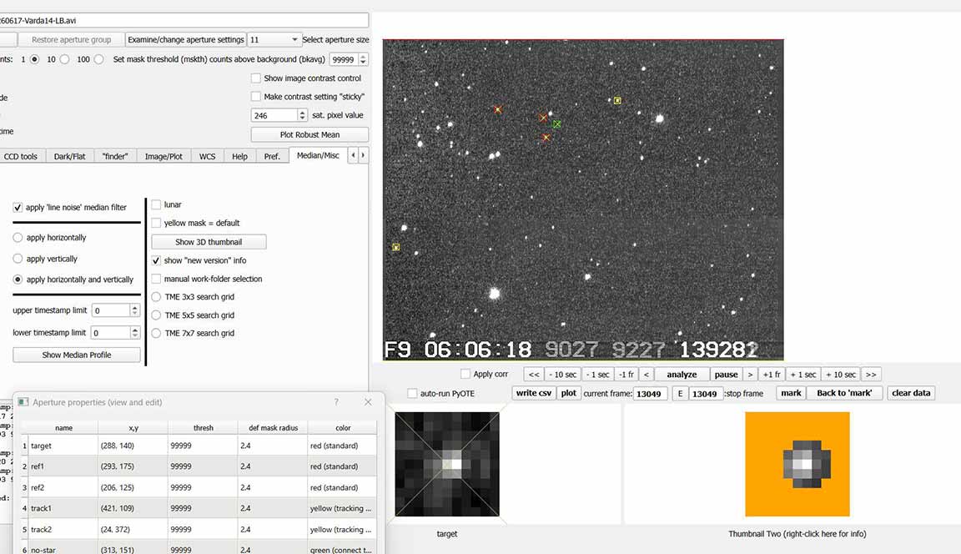Image resolution: width=961 pixels, height=554 pixels.
Task: Click the red ref2 aperture marker
Action: (498, 109)
